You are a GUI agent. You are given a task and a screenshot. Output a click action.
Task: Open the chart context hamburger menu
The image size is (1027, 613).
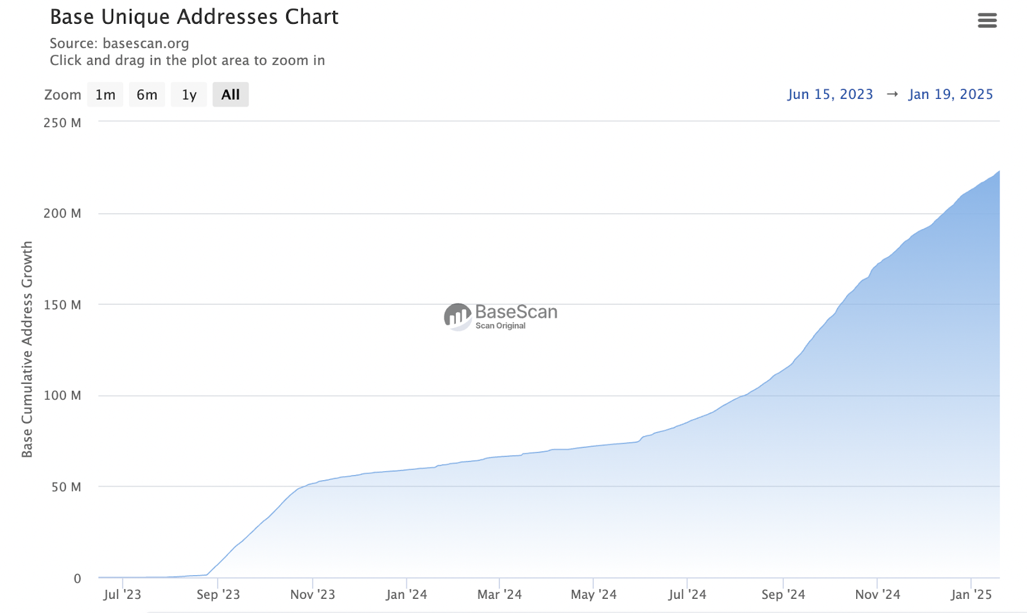987,21
